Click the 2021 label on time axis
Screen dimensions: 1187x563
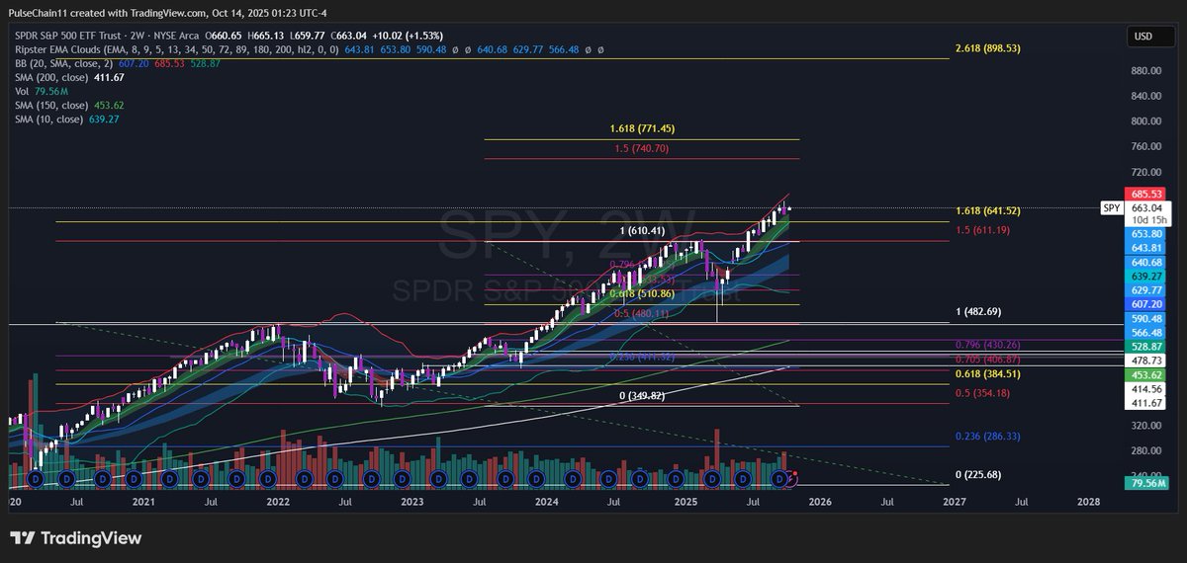pos(143,502)
